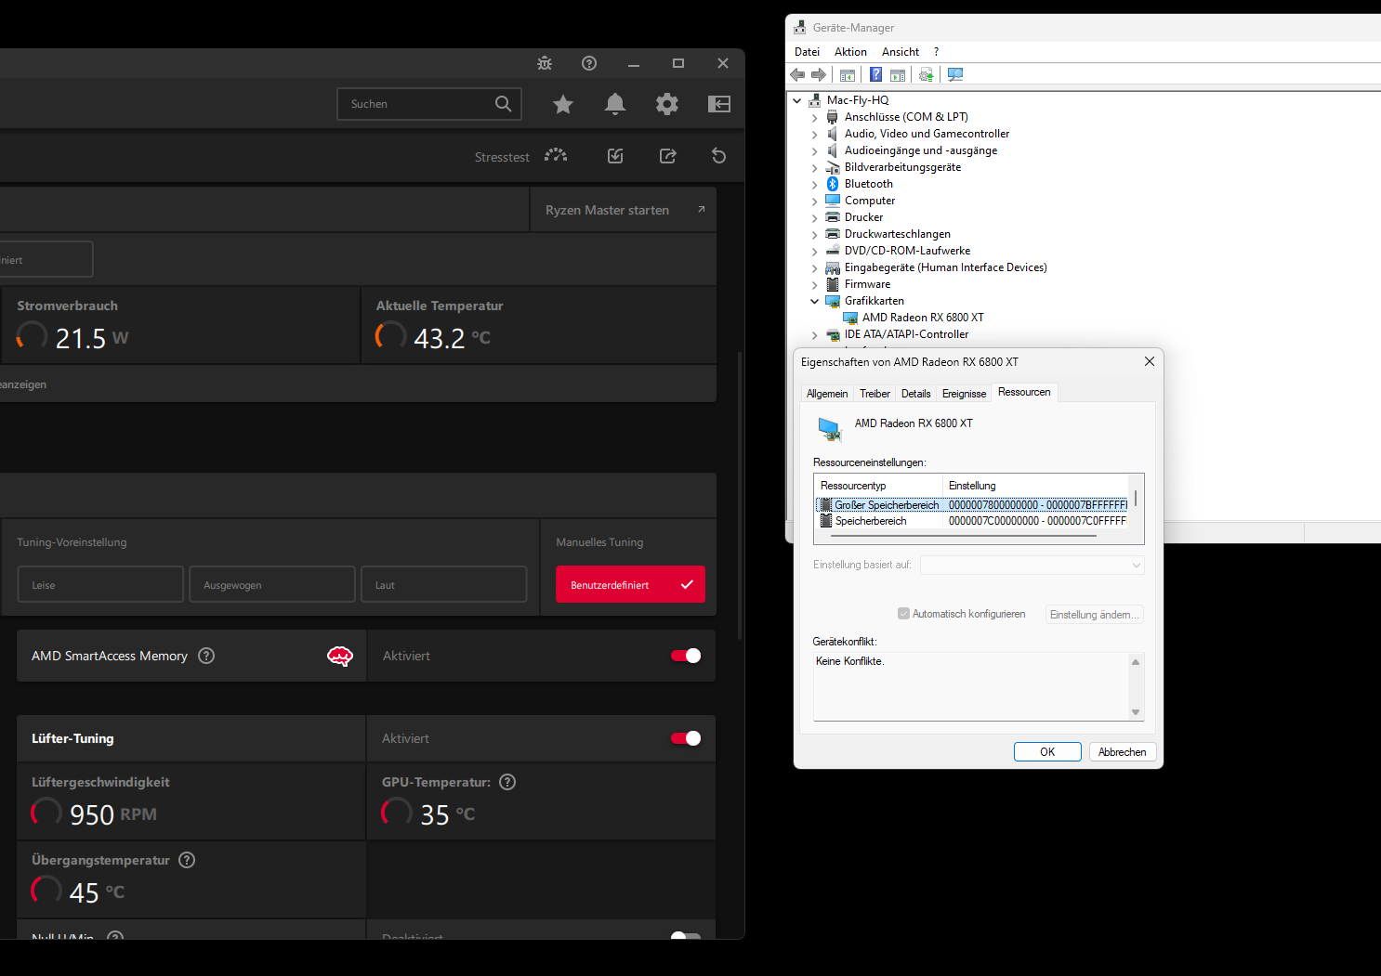Select Benutzerdefiniert manual tuning
This screenshot has height=976, width=1381.
630,585
